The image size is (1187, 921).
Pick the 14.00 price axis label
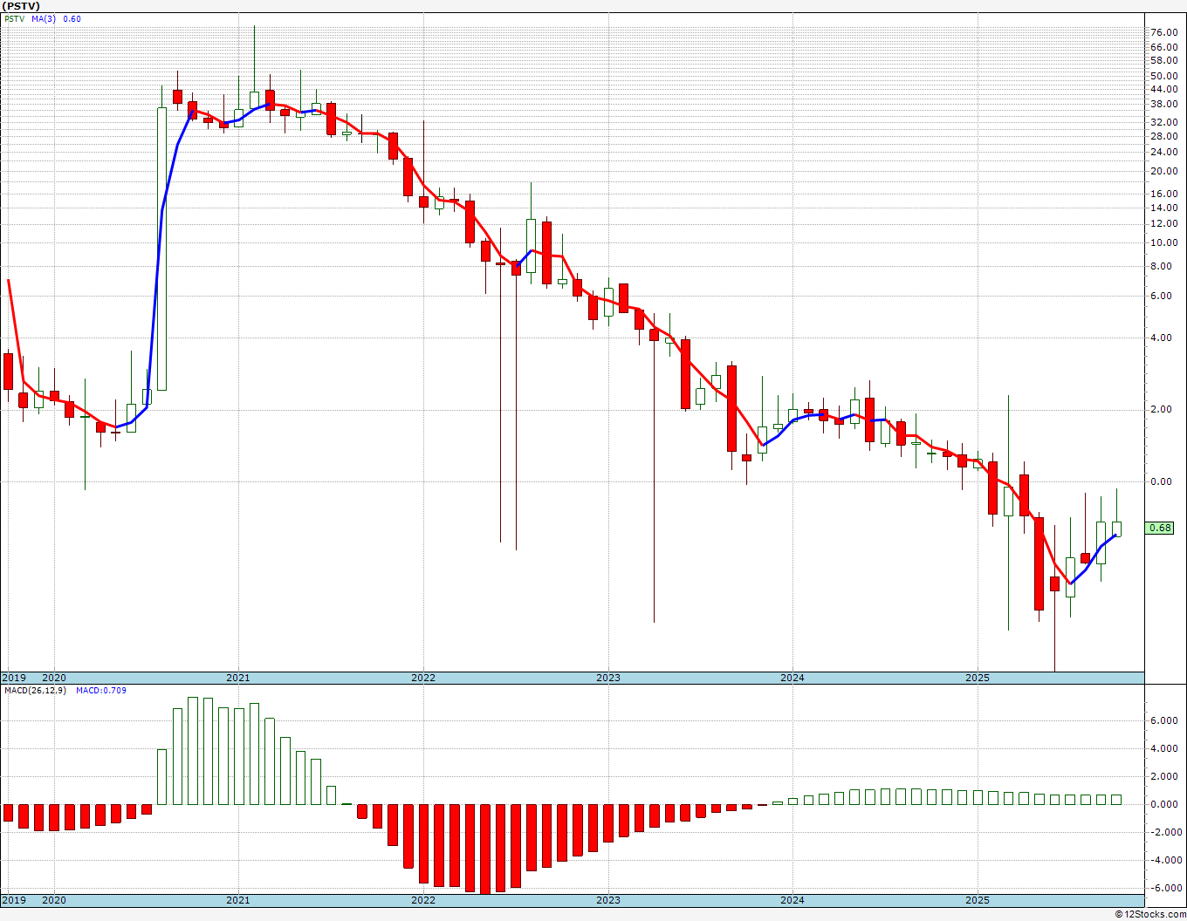tap(1165, 208)
